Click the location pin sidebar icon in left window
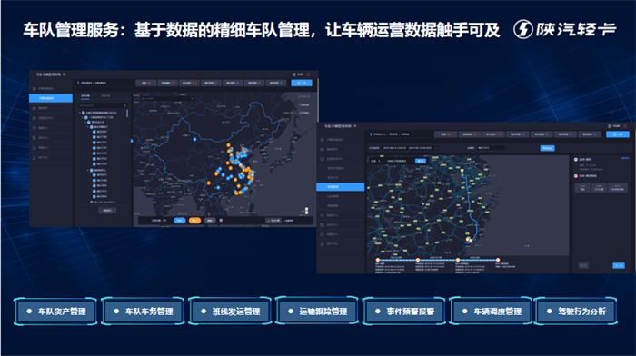Image resolution: width=636 pixels, height=356 pixels. click(35, 88)
